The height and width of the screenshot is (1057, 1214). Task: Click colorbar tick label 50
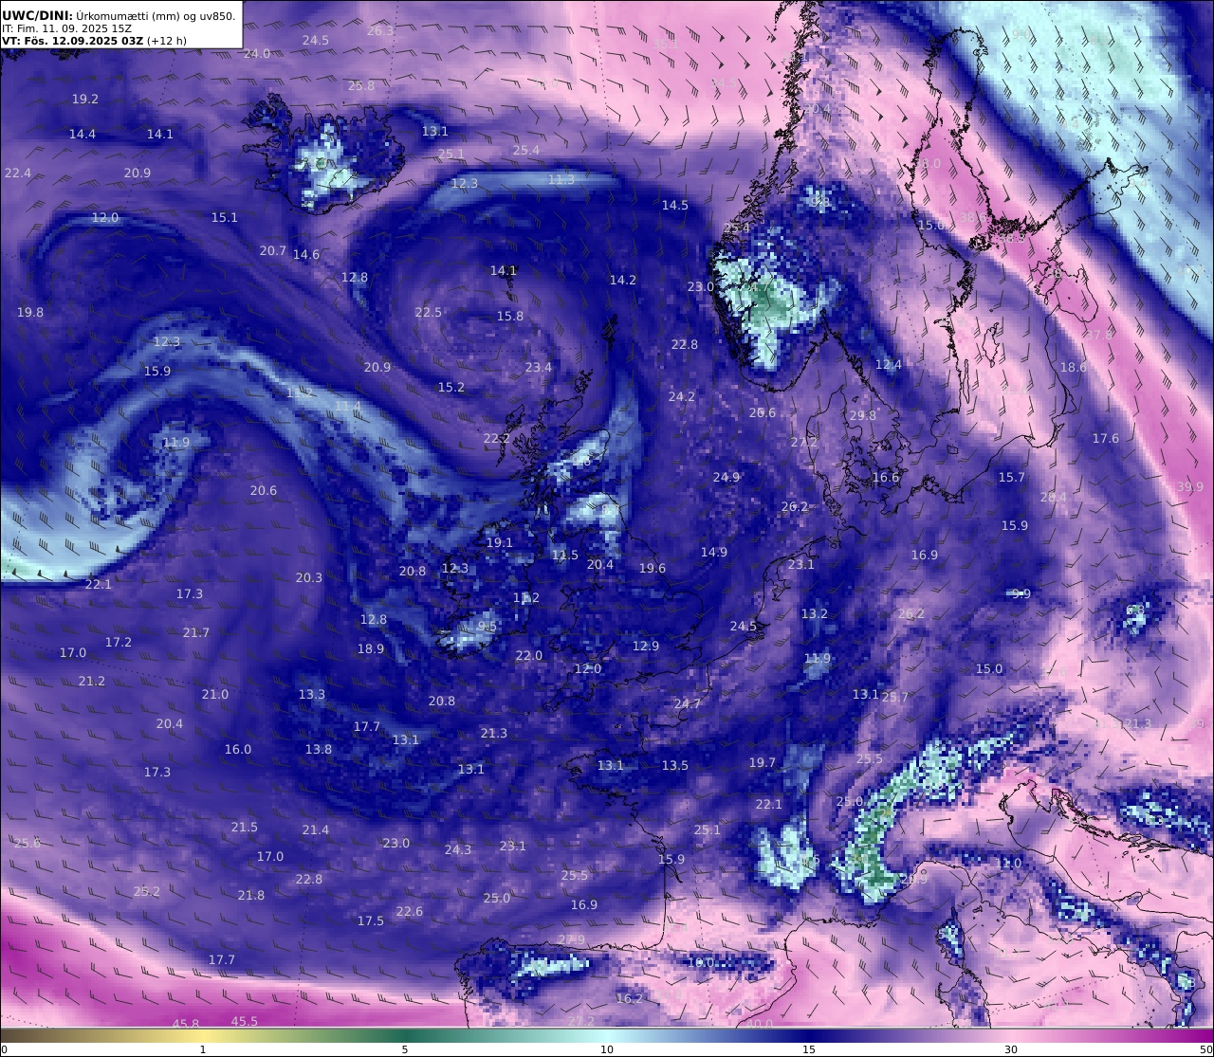[1206, 1049]
